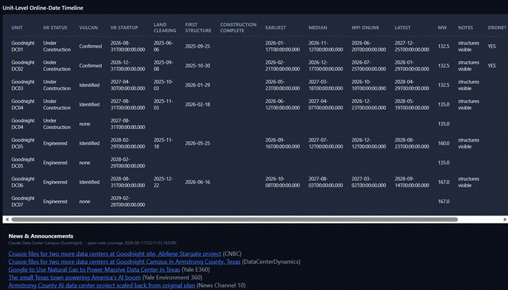Click the 160.0 MW value
The image size is (508, 290).
point(443,143)
